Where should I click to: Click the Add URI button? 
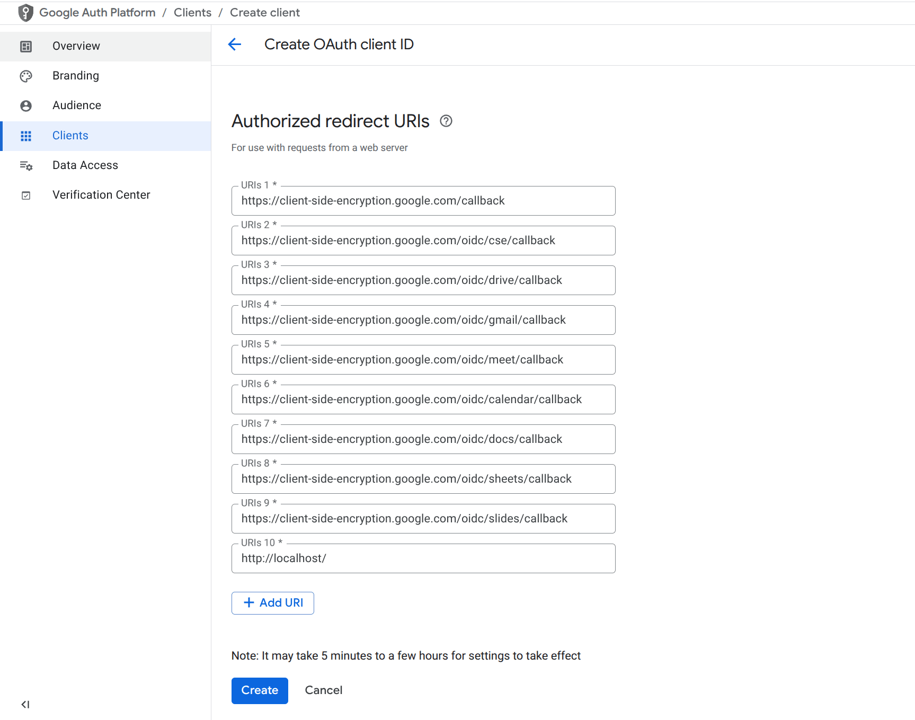click(273, 603)
